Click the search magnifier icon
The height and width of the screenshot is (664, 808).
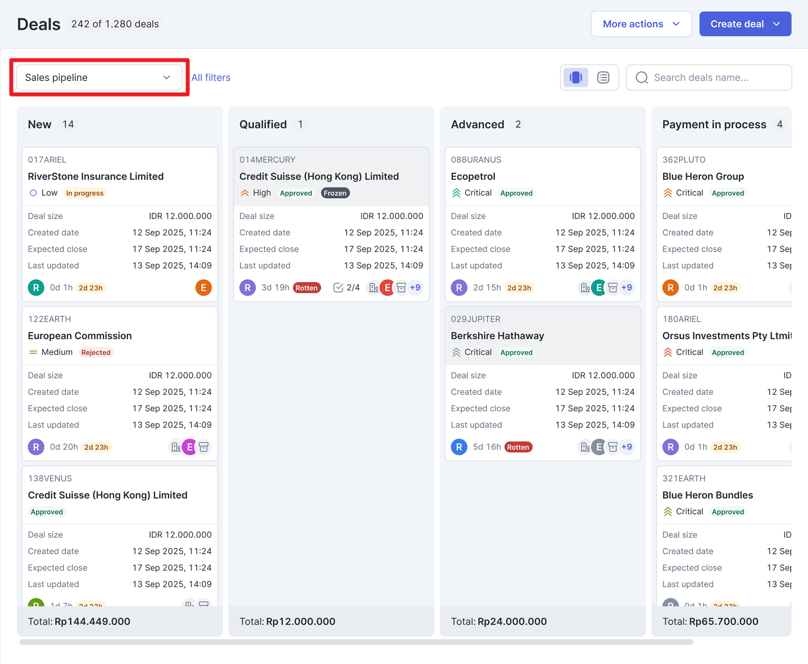tap(642, 78)
